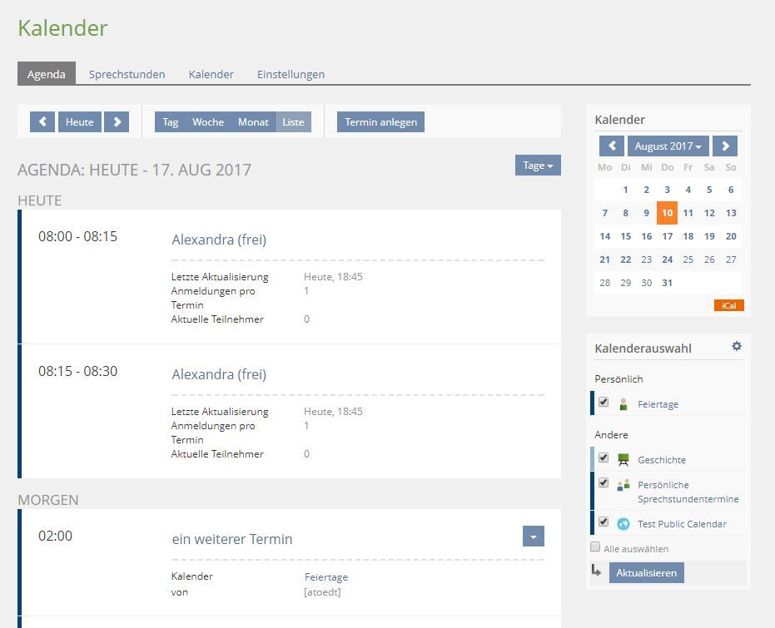Screen dimensions: 775x628
Task: Select day 28 in mini calendar
Action: pyautogui.click(x=605, y=283)
